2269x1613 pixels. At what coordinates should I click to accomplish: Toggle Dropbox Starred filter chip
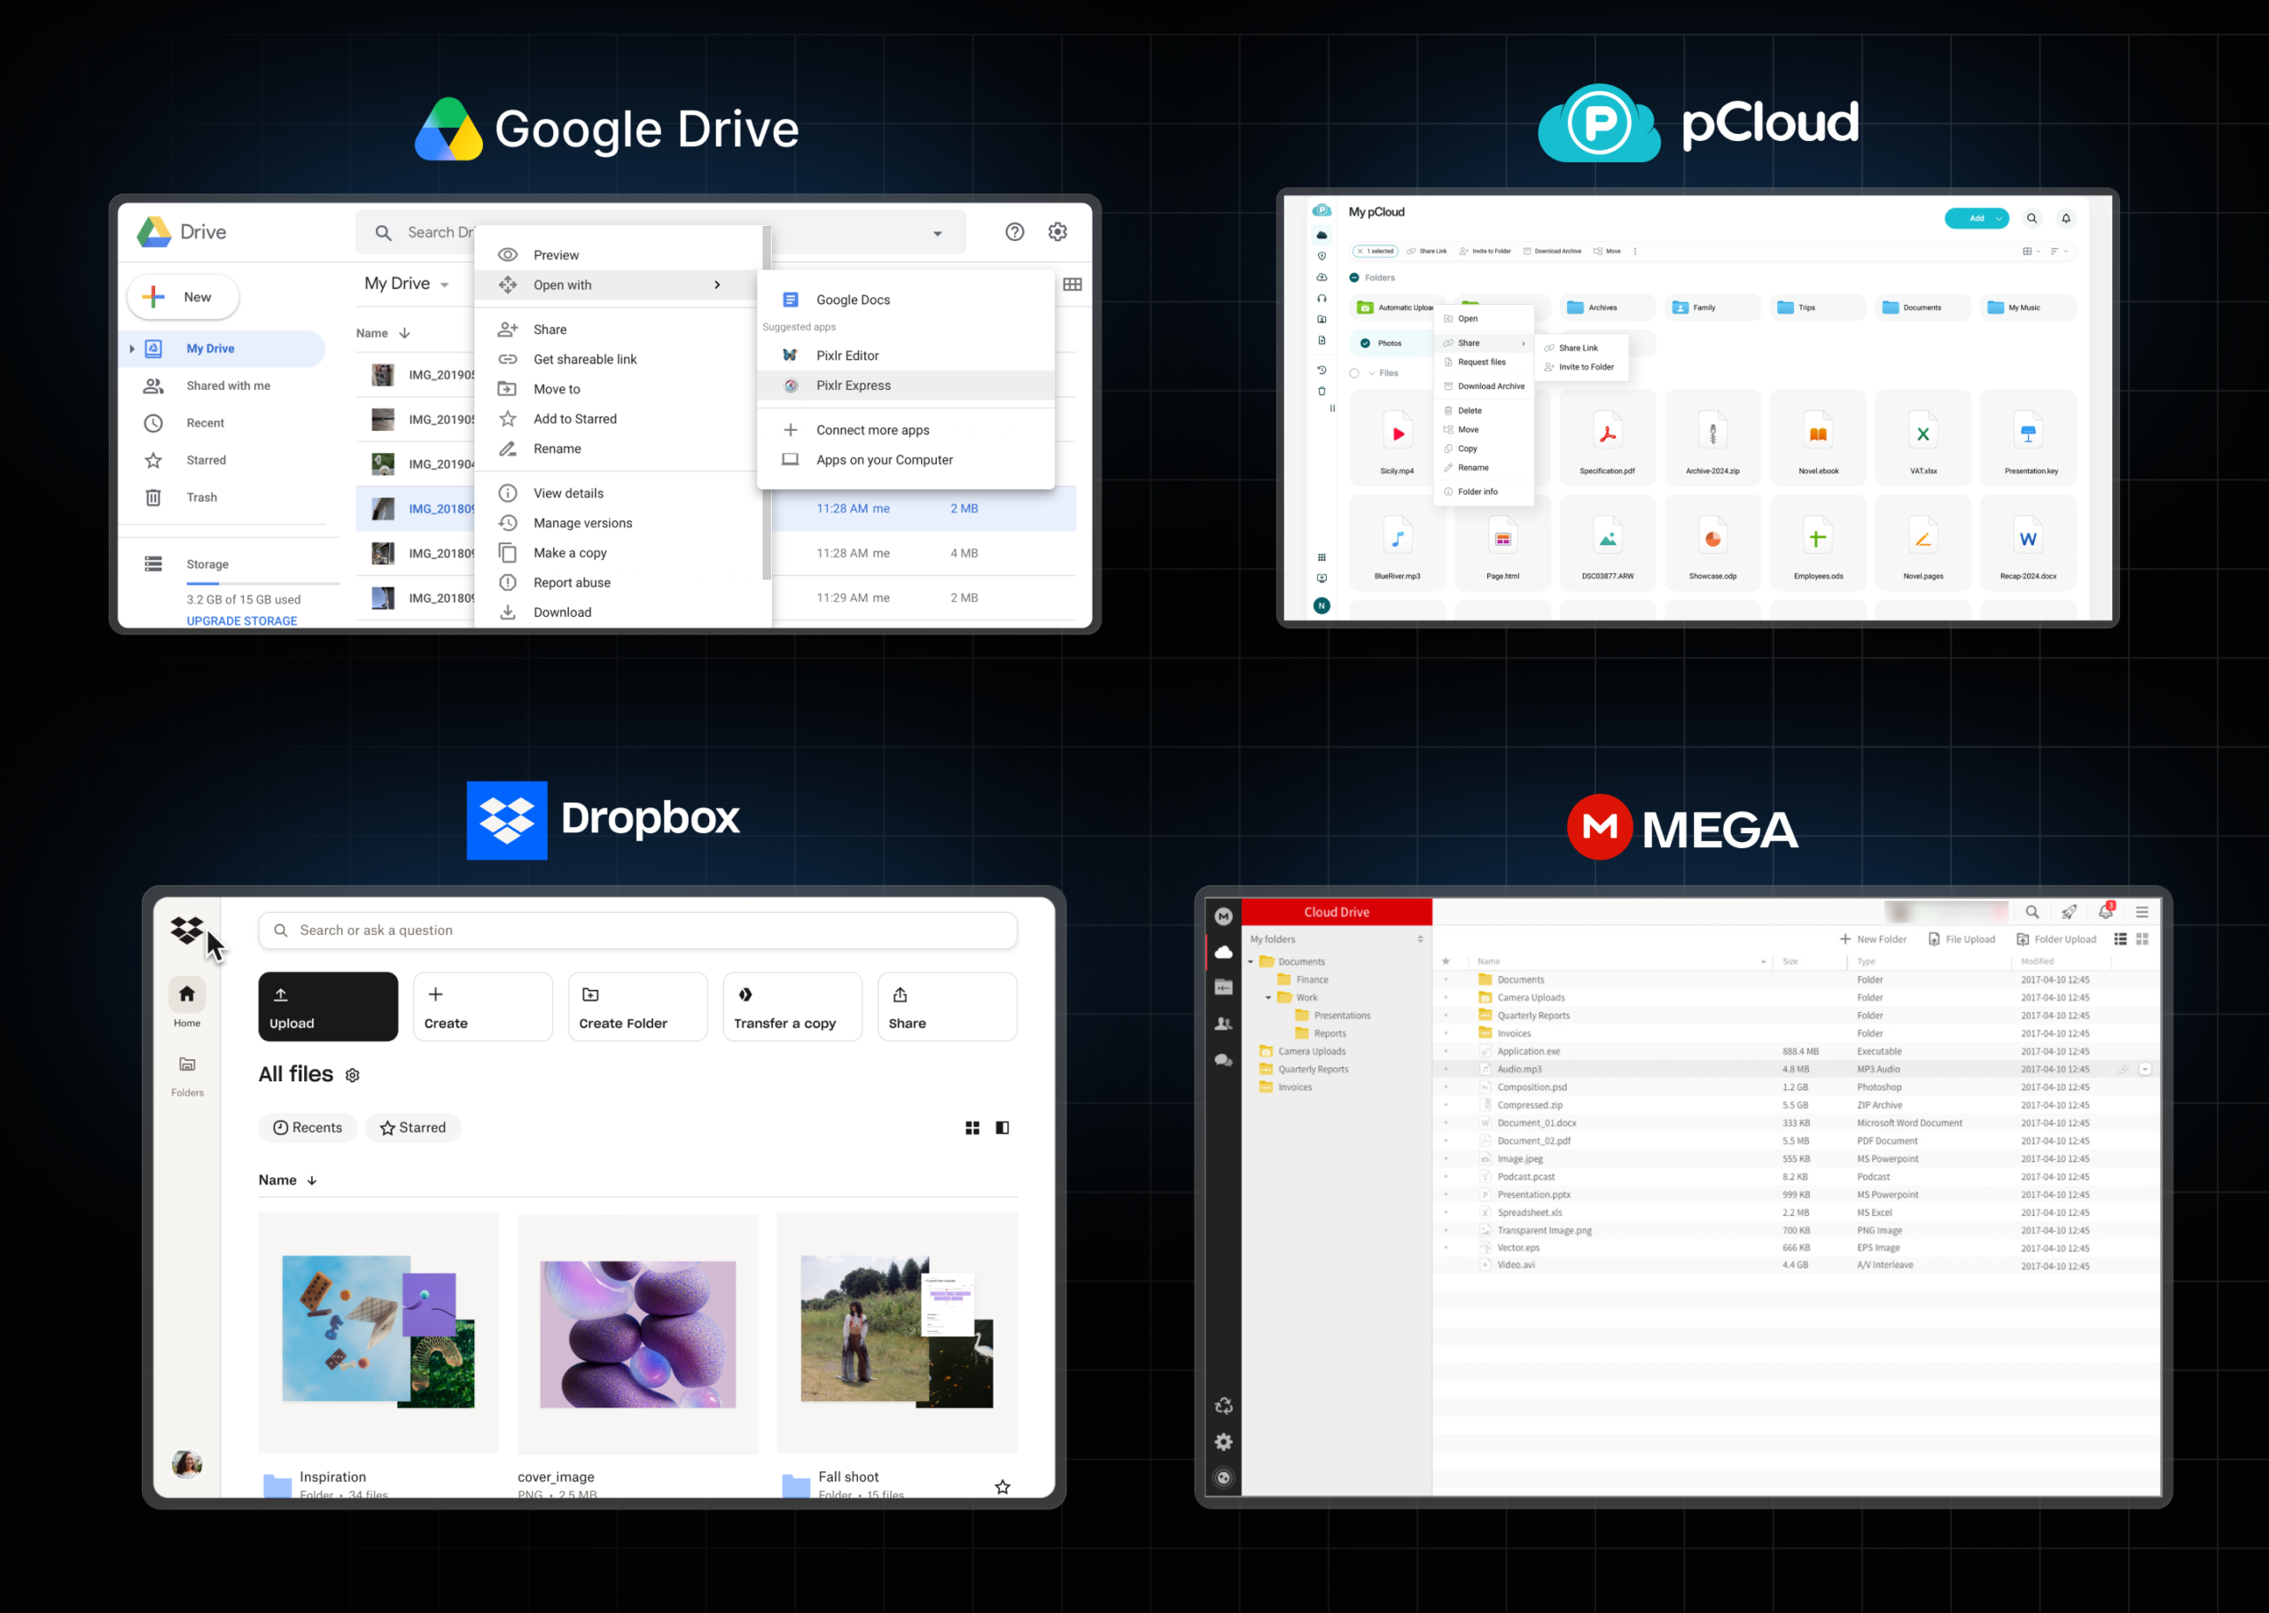pos(413,1128)
